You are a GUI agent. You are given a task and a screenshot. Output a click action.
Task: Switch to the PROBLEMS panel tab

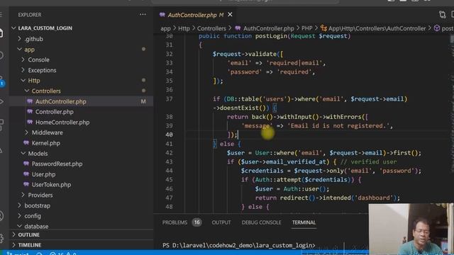(175, 222)
